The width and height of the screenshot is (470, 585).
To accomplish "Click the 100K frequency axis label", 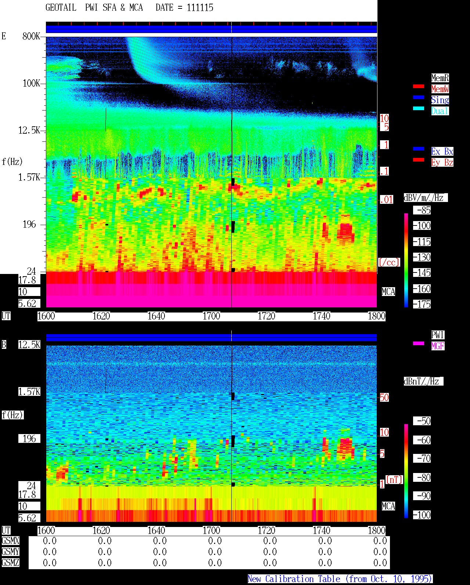I will coord(31,83).
